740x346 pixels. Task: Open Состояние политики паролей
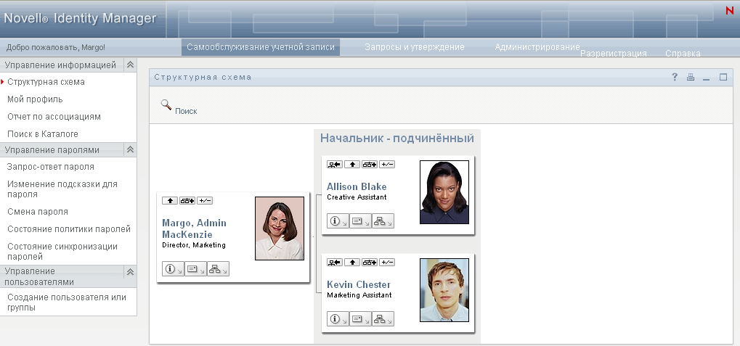click(x=69, y=229)
